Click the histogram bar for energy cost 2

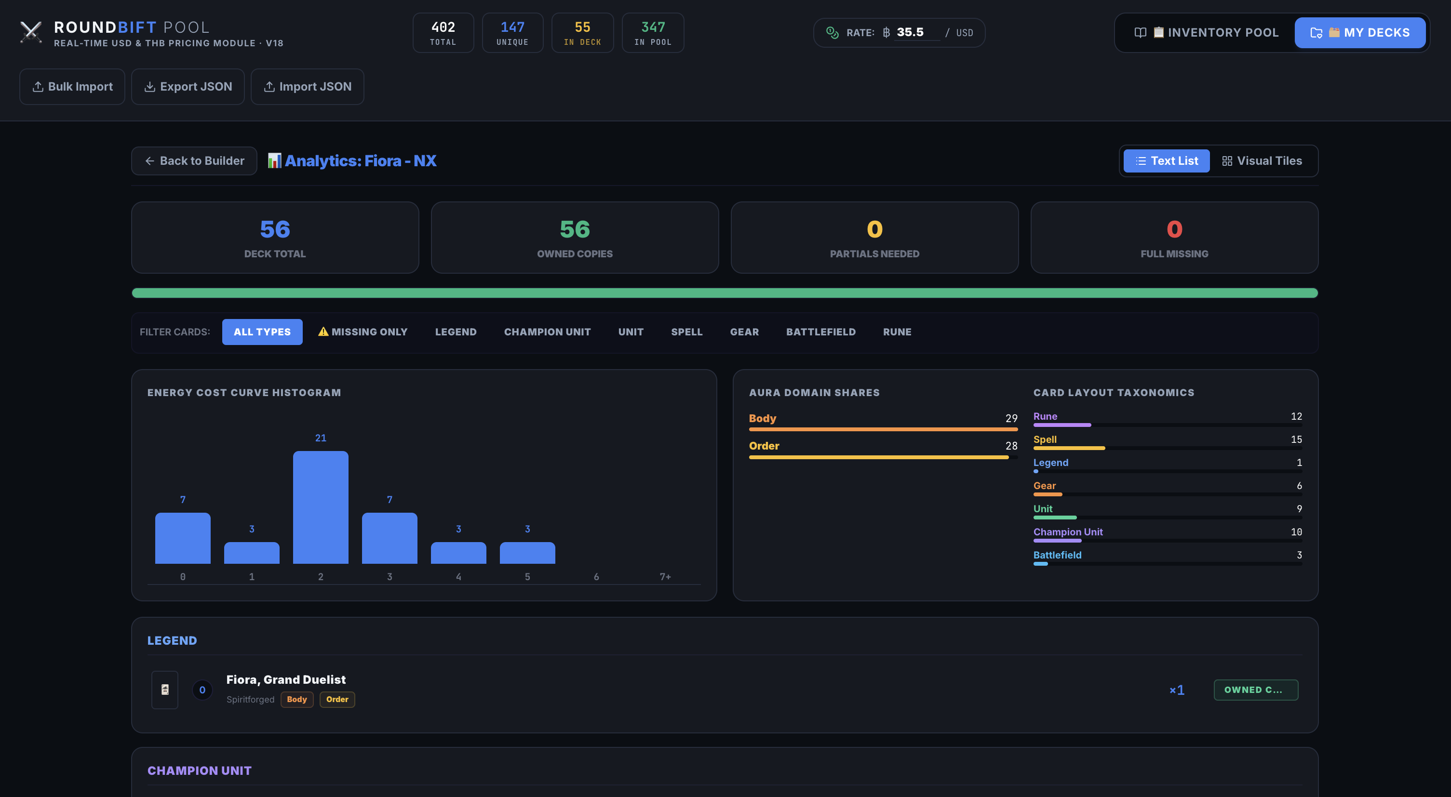(x=321, y=507)
